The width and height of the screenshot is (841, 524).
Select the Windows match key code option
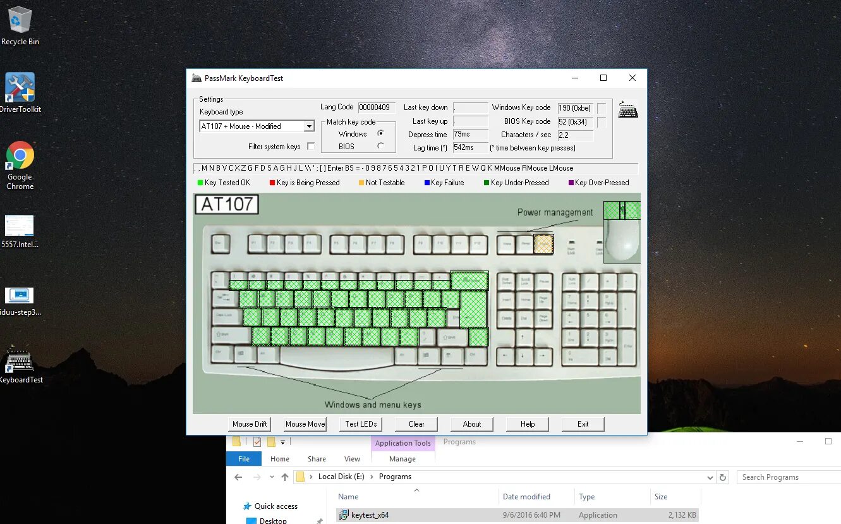(380, 133)
